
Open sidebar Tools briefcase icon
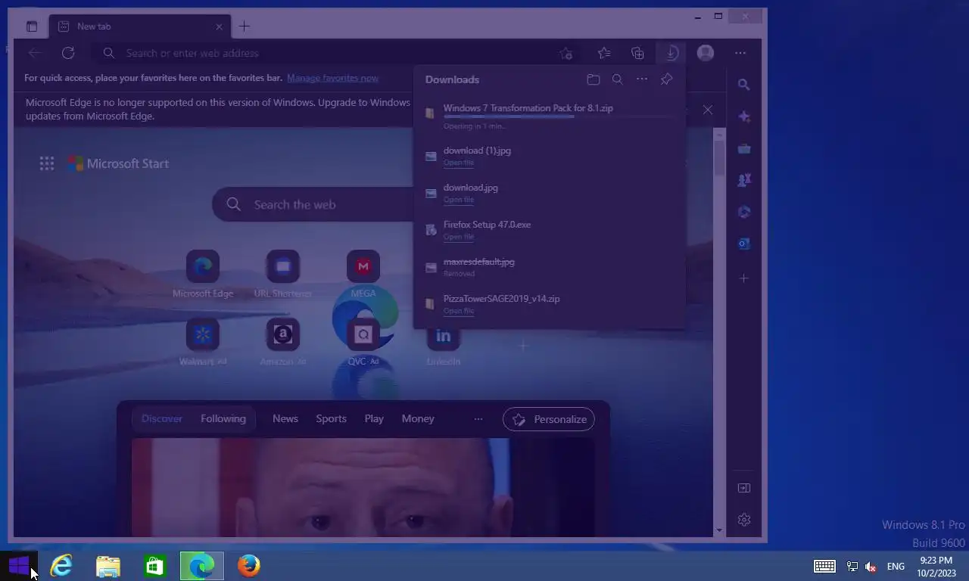tap(744, 148)
